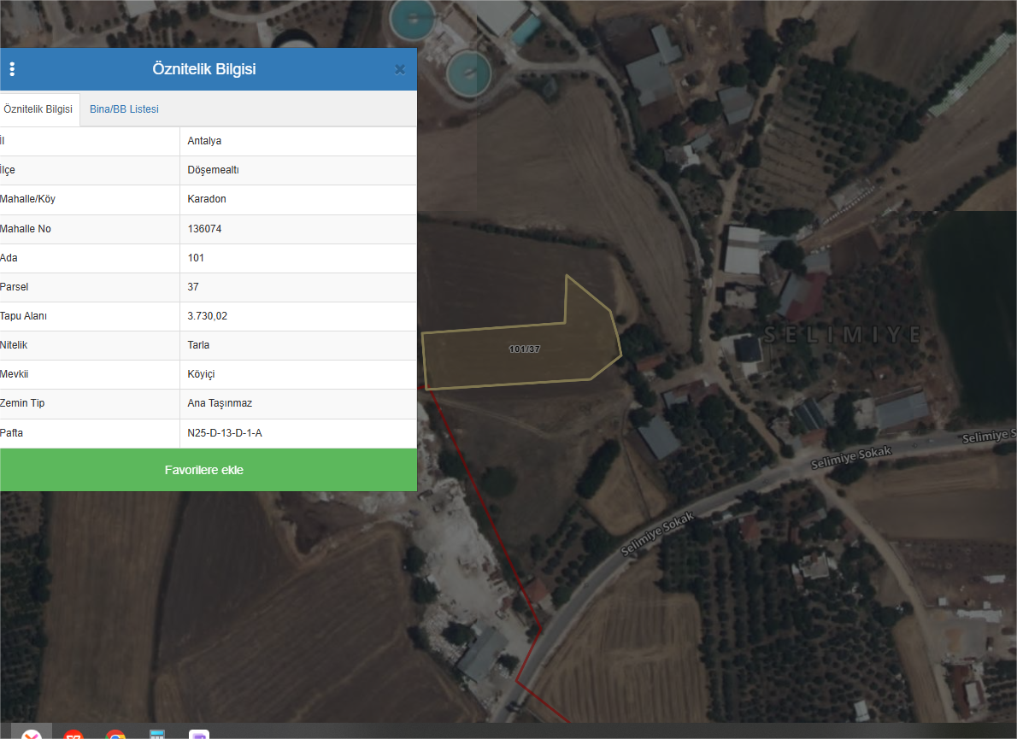Open Google Chrome from the taskbar
Screen dimensions: 1017x739
(x=115, y=735)
